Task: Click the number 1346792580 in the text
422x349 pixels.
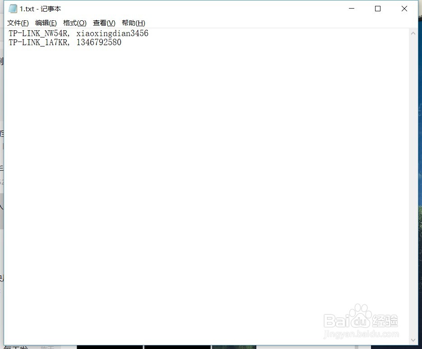Action: pos(98,42)
